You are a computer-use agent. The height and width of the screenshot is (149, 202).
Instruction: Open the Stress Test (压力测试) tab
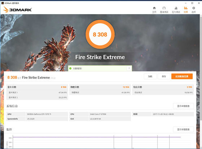pyautogui.click(x=176, y=10)
